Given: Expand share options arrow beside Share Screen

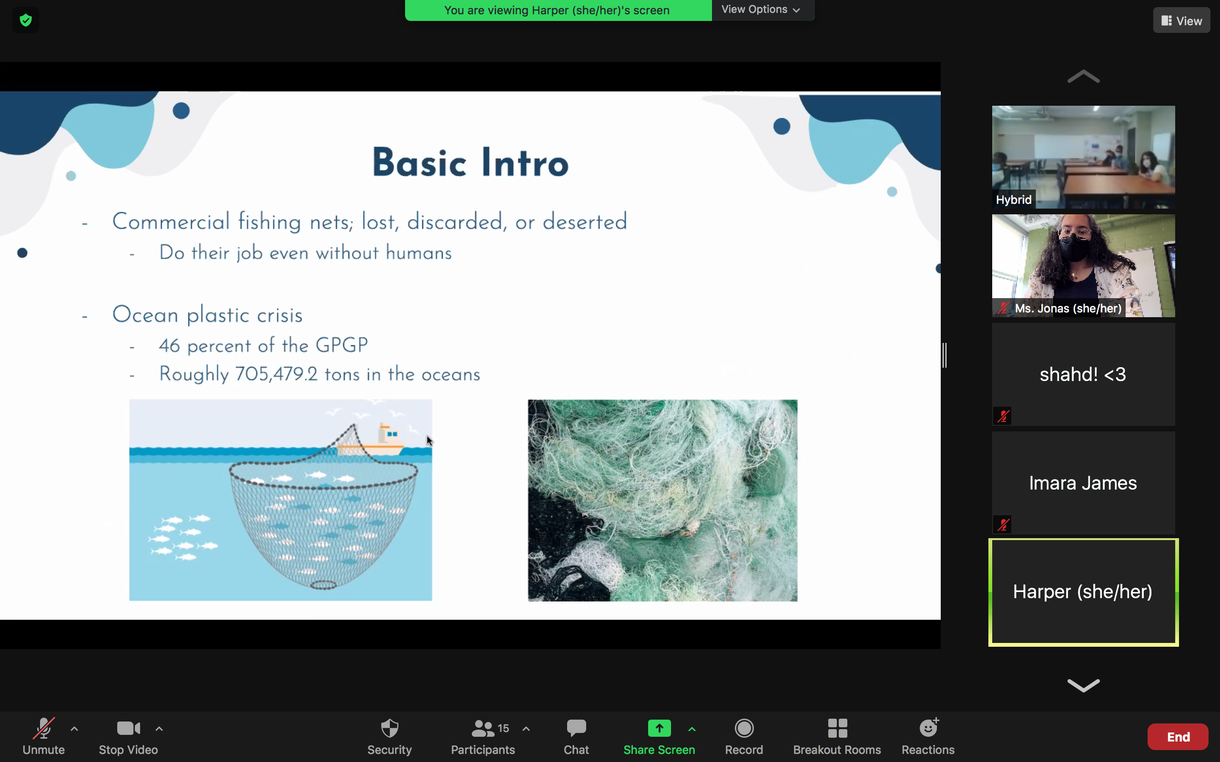Looking at the screenshot, I should point(691,729).
